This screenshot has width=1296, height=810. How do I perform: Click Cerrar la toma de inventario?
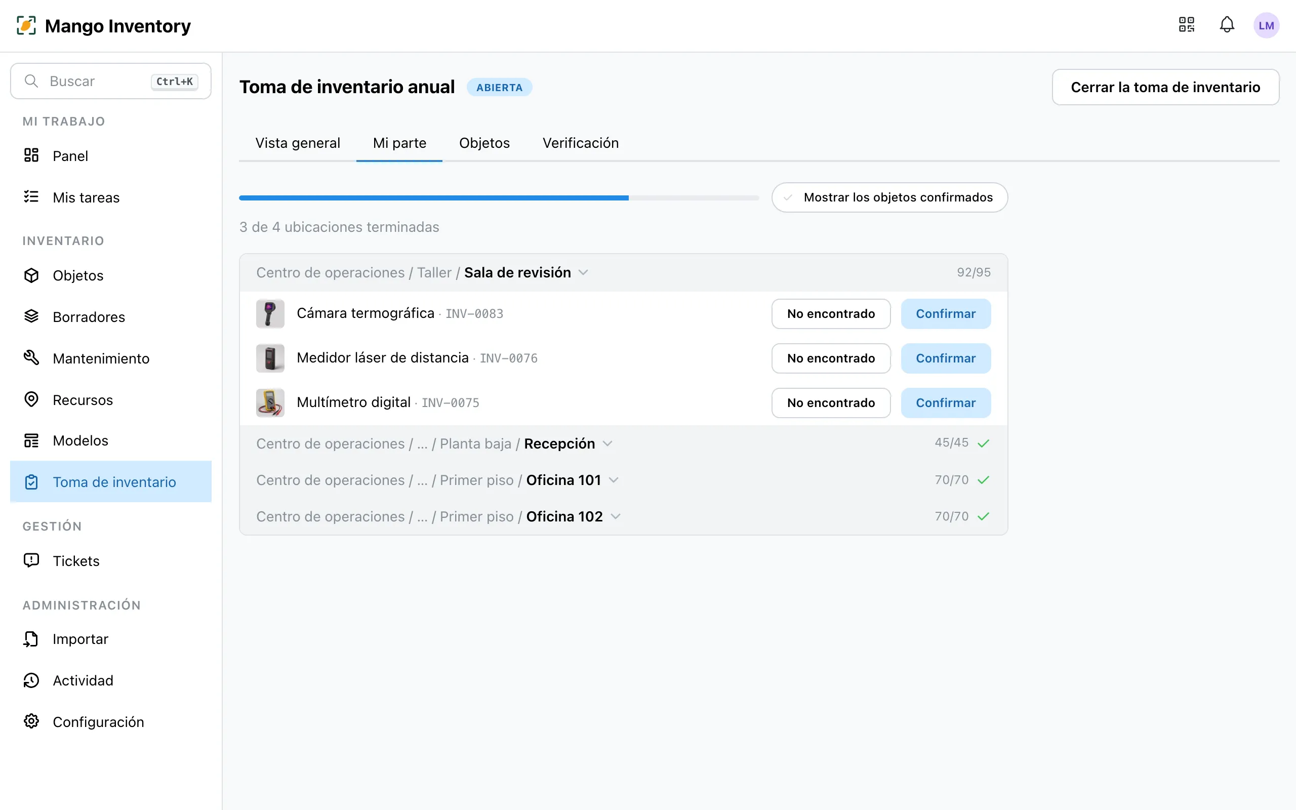click(x=1165, y=87)
